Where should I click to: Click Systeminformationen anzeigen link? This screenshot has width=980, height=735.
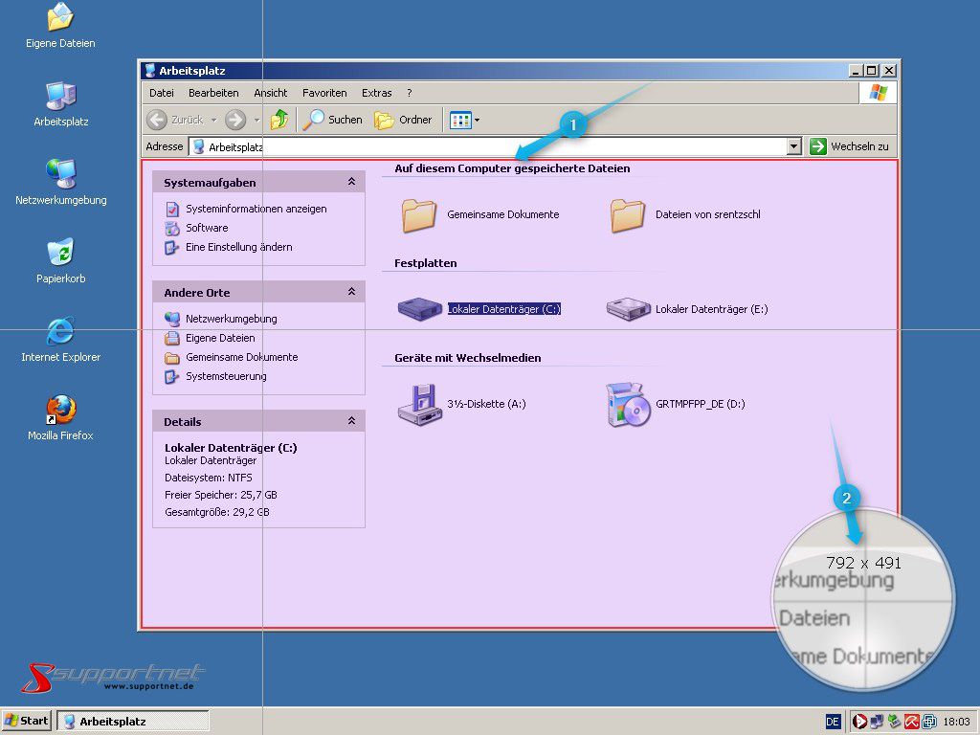tap(256, 209)
